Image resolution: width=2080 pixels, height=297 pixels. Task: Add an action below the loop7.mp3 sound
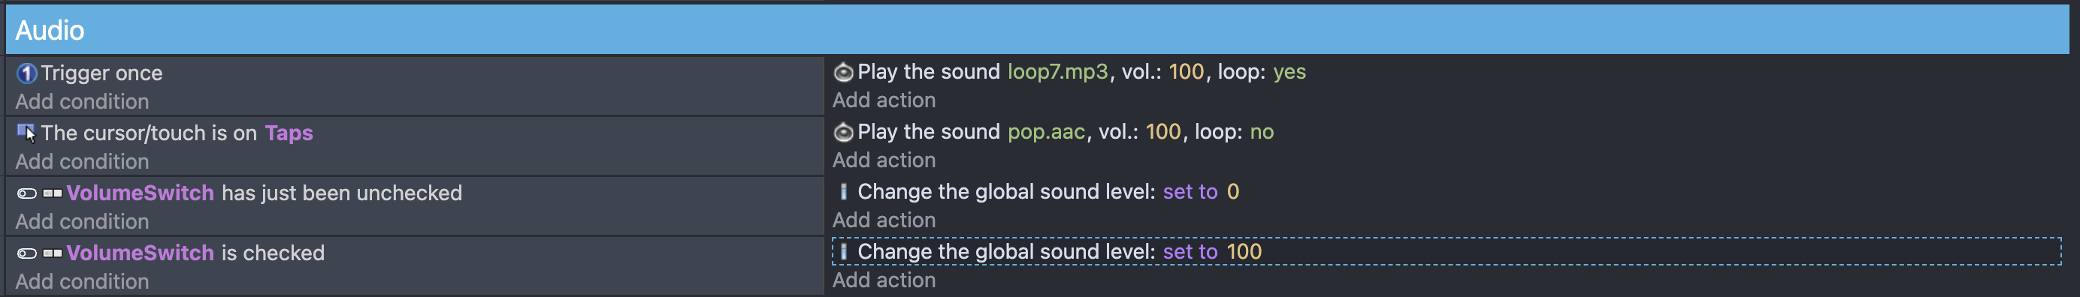click(884, 100)
